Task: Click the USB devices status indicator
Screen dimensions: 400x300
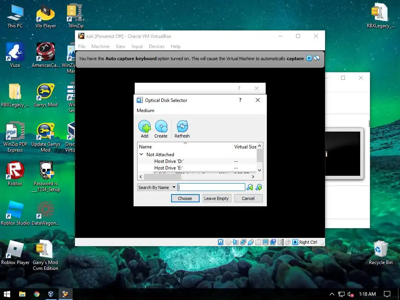Action: point(250,242)
